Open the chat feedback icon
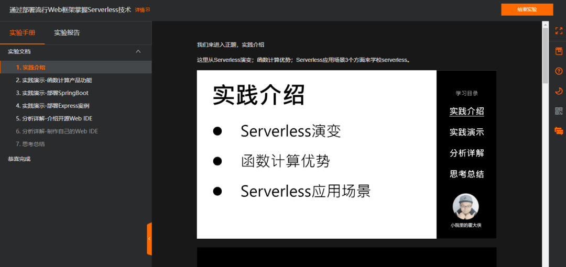Image resolution: width=566 pixels, height=267 pixels. tap(559, 131)
